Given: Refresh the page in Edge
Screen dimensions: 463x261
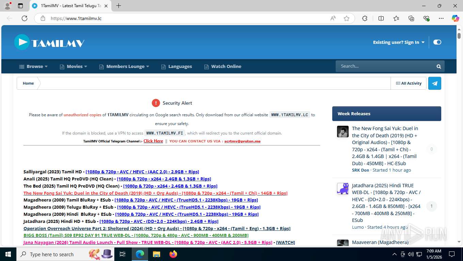Looking at the screenshot, I should 25,18.
